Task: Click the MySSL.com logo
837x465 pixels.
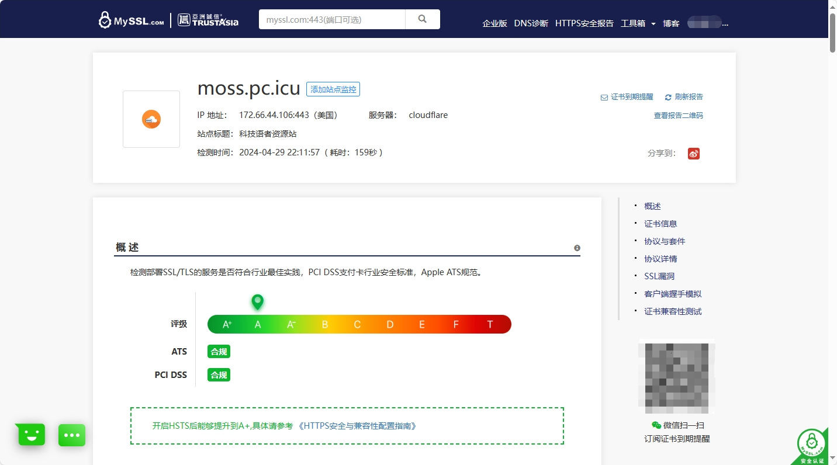Action: [132, 20]
